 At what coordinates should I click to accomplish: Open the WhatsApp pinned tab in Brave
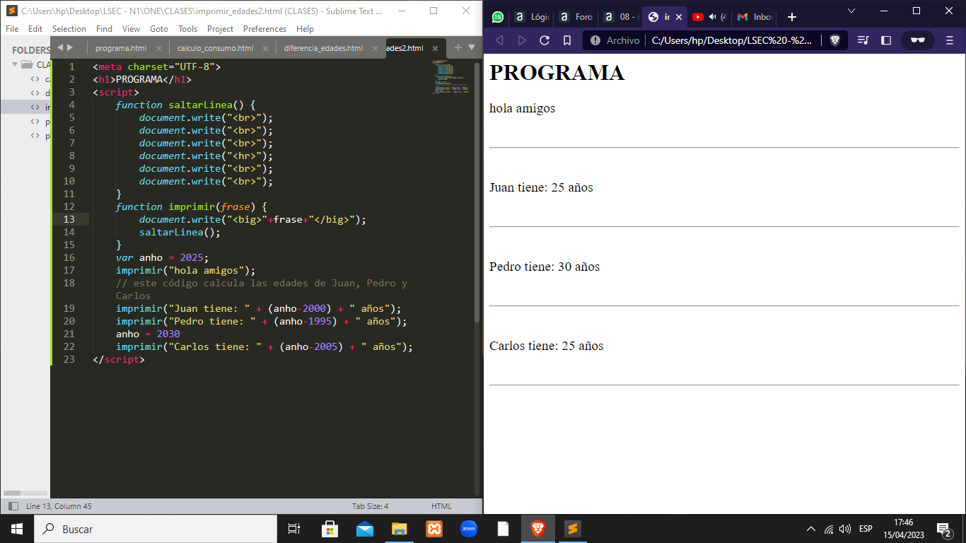(x=498, y=17)
